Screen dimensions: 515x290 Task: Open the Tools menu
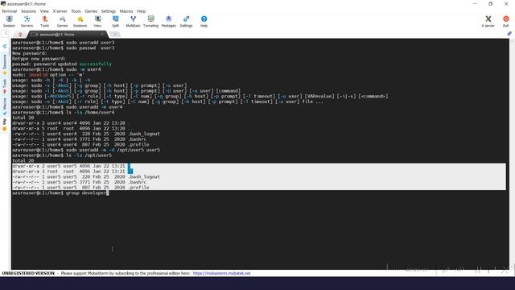tap(76, 11)
